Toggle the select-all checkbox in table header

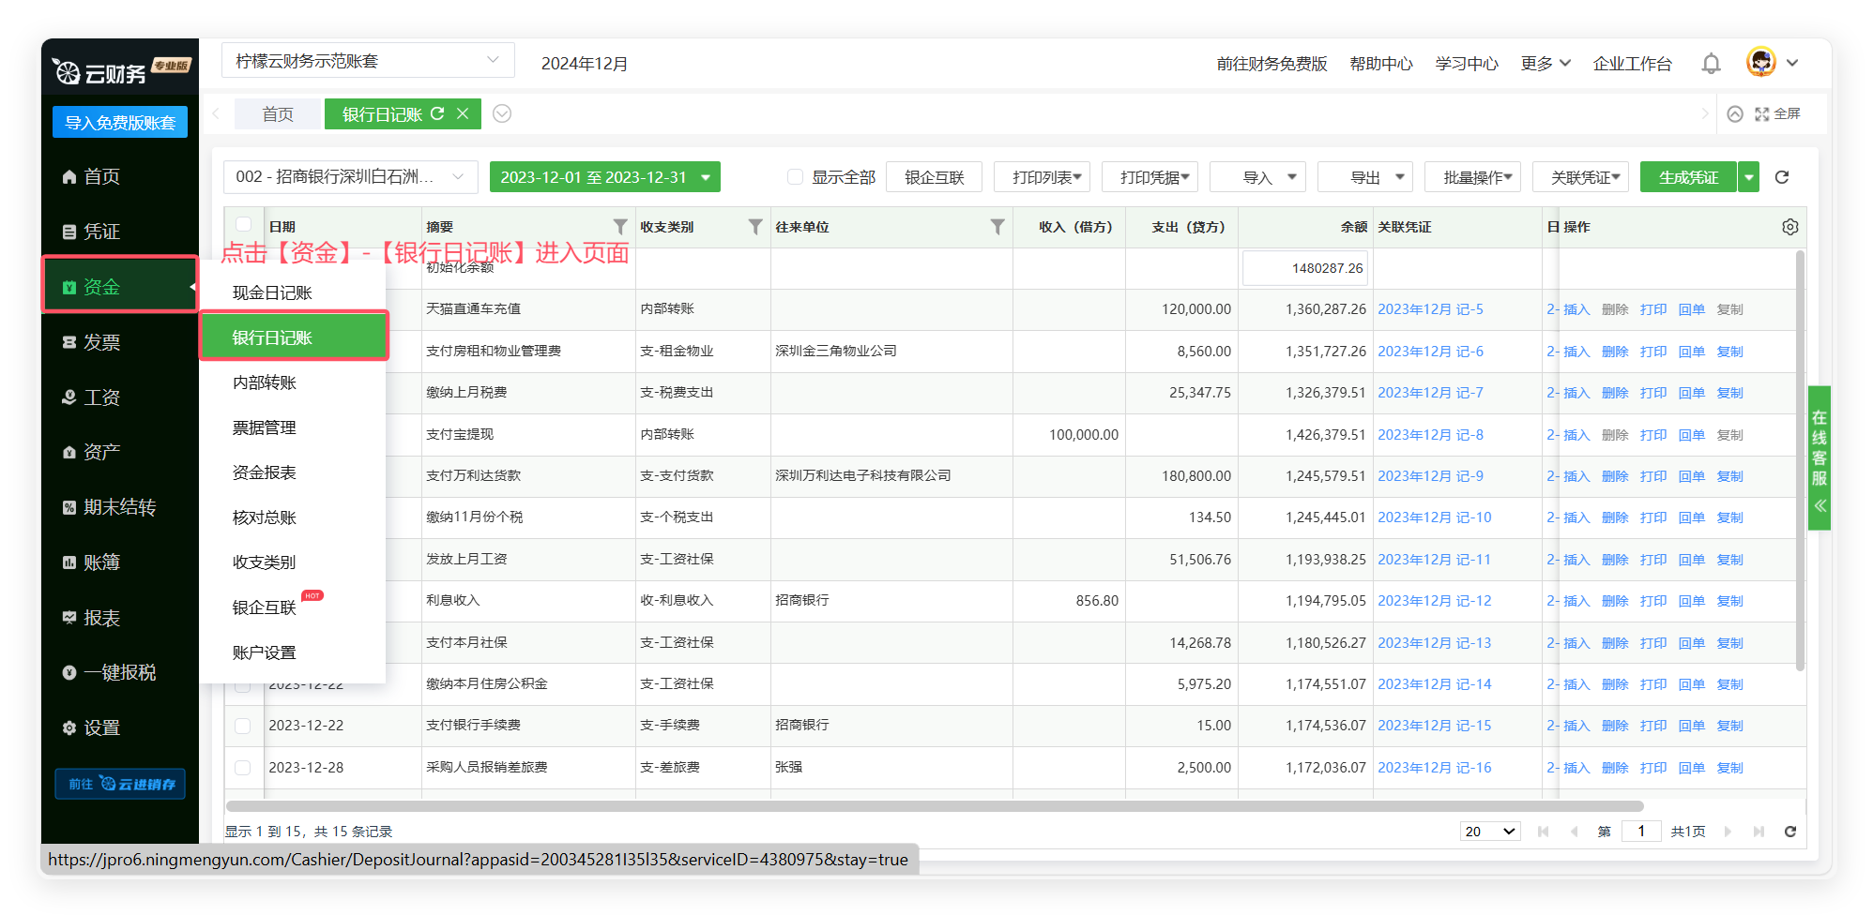(243, 225)
